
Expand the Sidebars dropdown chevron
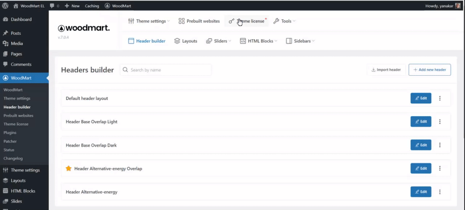pos(313,41)
